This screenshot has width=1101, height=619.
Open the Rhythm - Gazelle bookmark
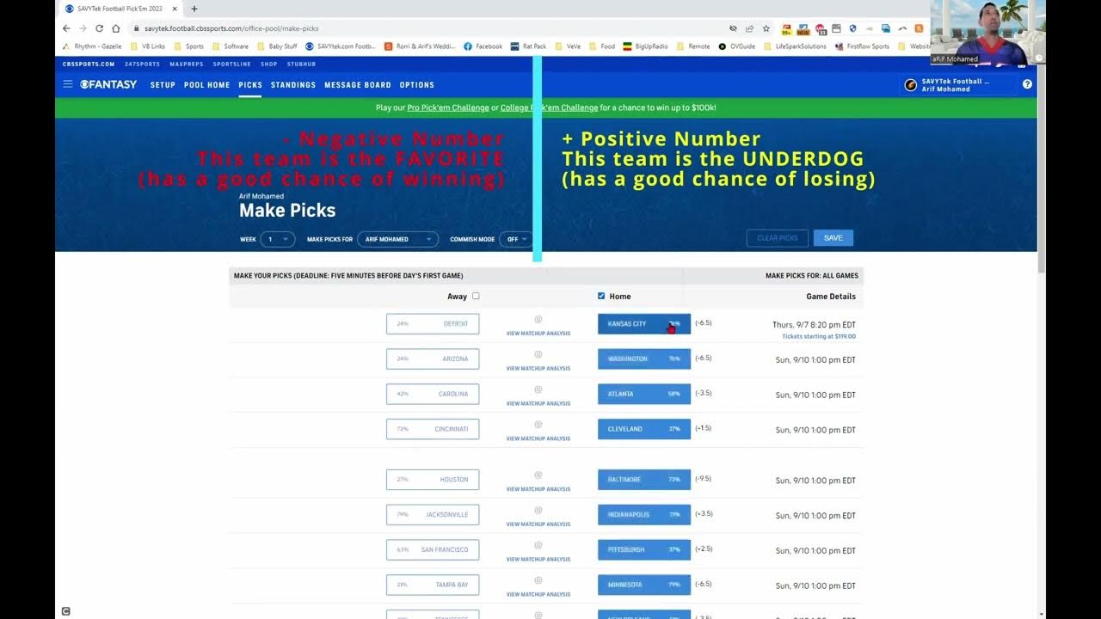point(91,46)
